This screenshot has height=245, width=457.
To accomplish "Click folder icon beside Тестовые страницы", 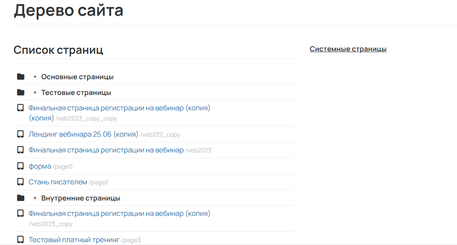I will tap(21, 93).
